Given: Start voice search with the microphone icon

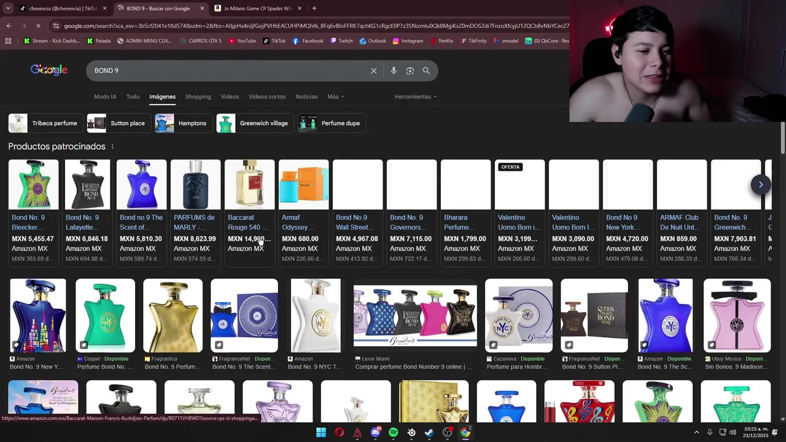Looking at the screenshot, I should pyautogui.click(x=394, y=71).
